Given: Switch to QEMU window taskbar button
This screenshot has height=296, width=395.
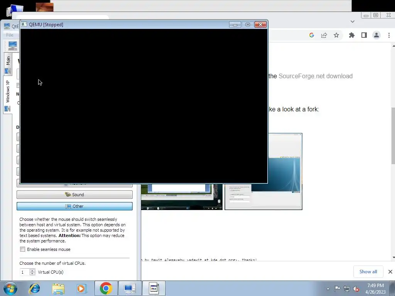Looking at the screenshot, I should click(154, 288).
